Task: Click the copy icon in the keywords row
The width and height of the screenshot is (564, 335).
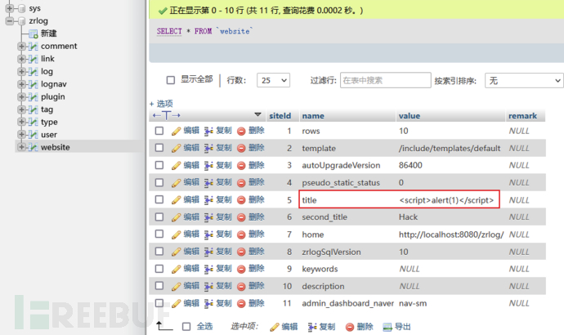Action: [208, 269]
